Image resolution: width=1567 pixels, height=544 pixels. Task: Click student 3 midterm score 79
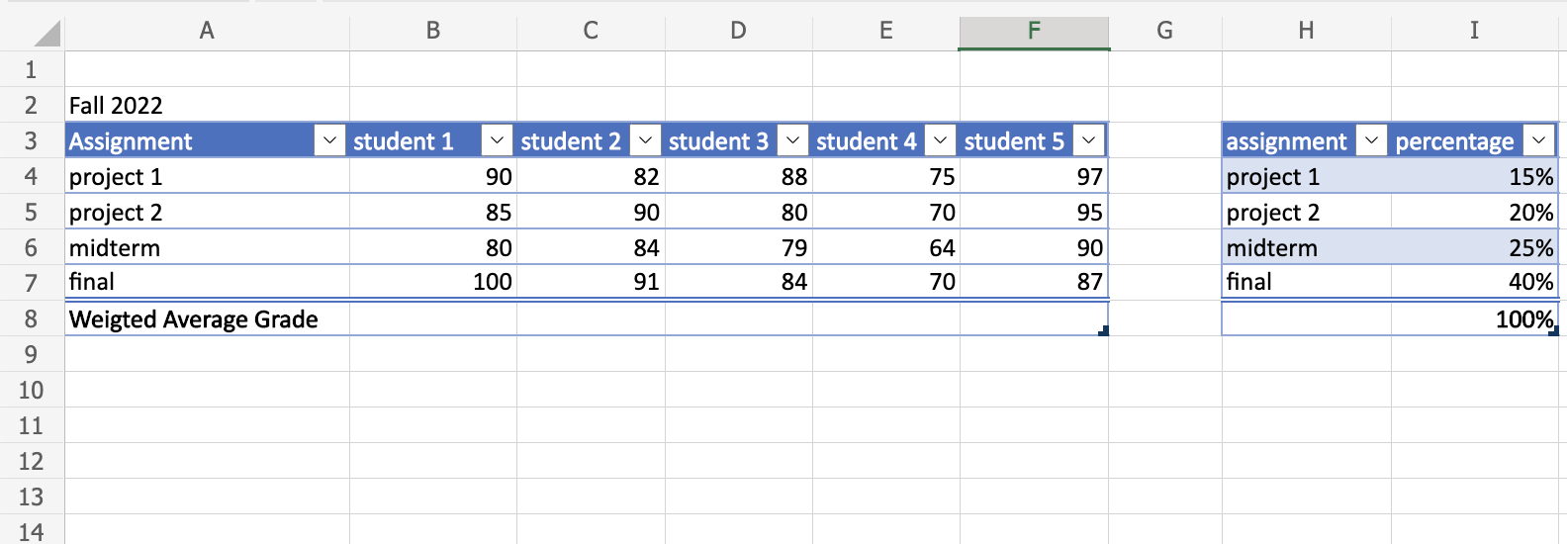point(738,247)
